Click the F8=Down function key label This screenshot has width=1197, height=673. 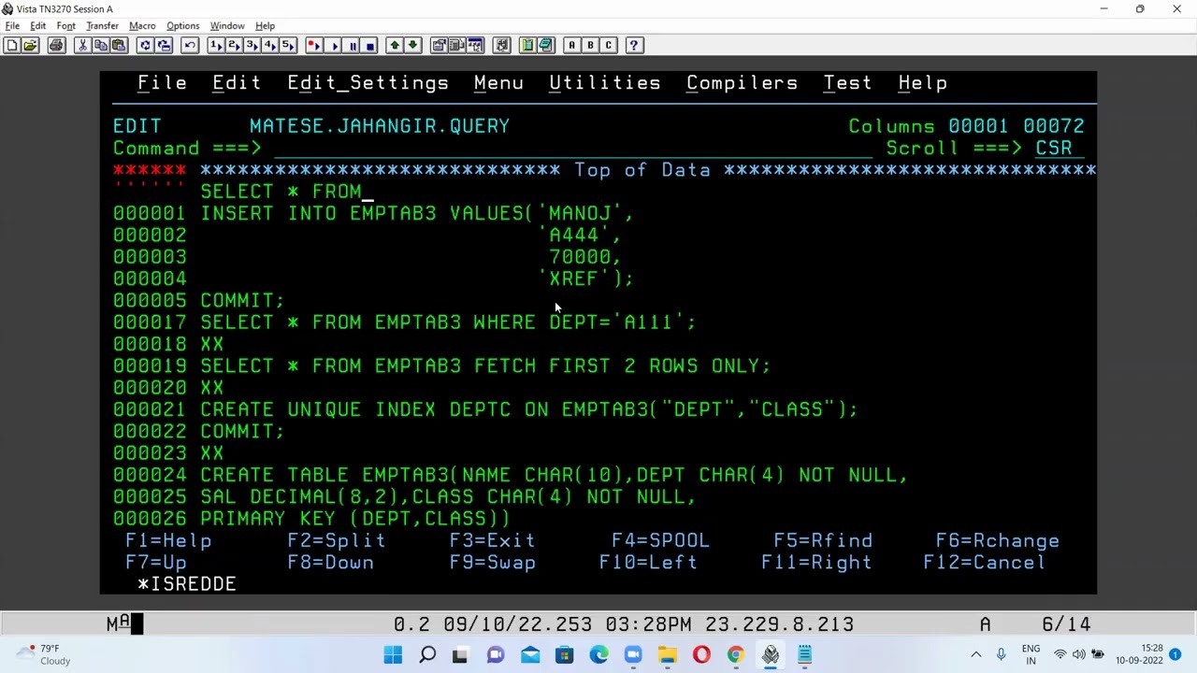click(330, 563)
